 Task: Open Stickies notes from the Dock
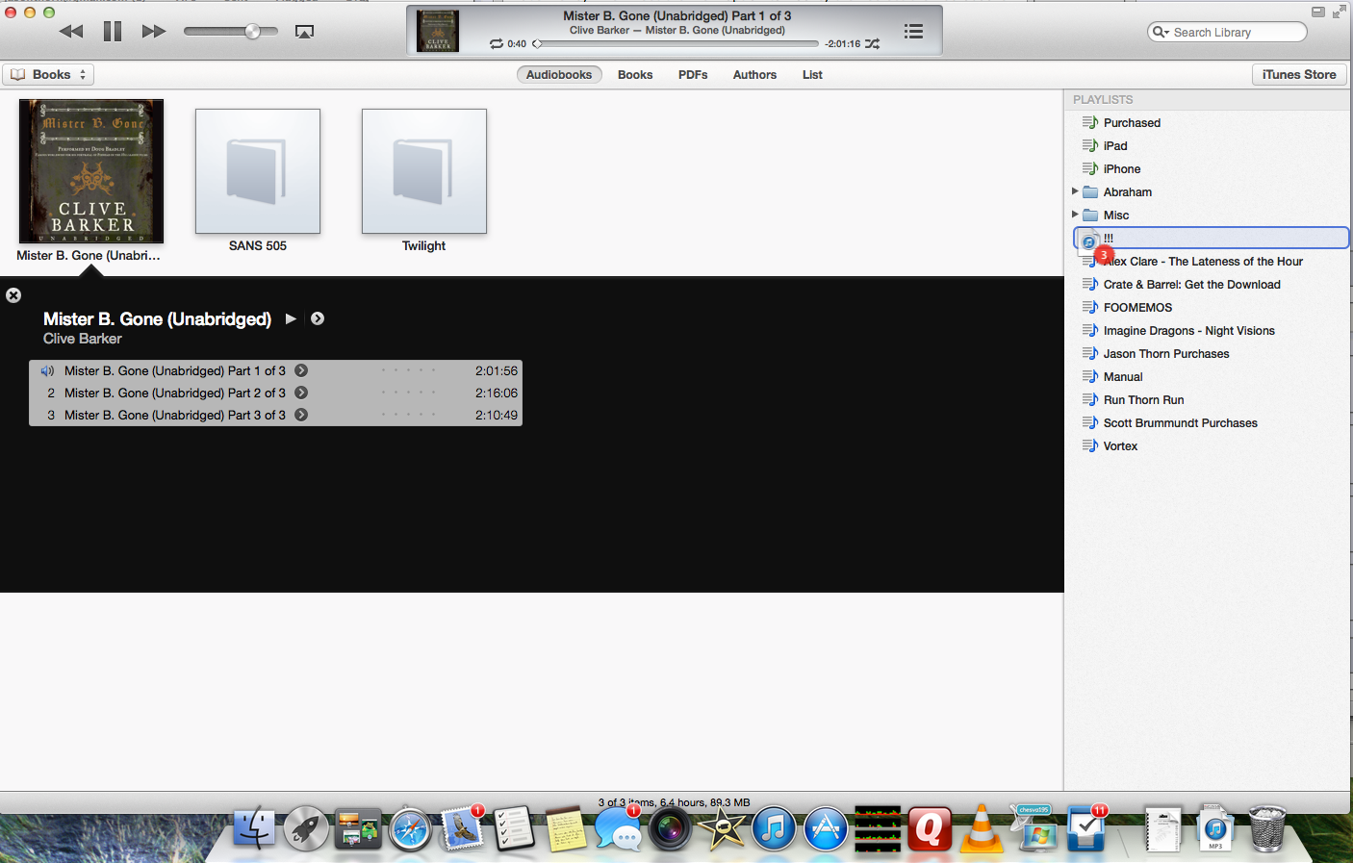566,828
